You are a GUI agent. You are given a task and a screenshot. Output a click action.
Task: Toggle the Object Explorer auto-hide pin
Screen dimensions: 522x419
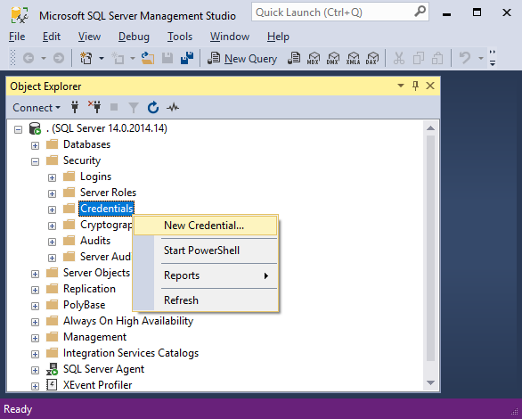(415, 86)
